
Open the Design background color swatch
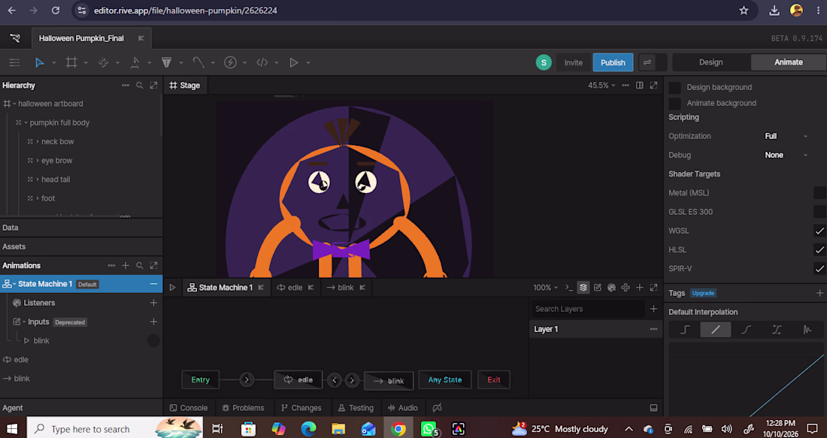coord(674,87)
